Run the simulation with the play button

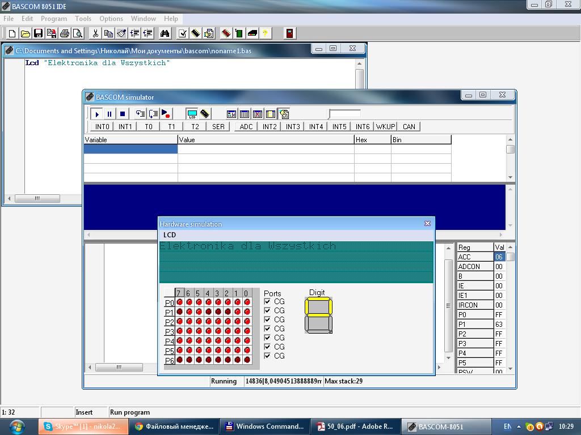coord(96,114)
